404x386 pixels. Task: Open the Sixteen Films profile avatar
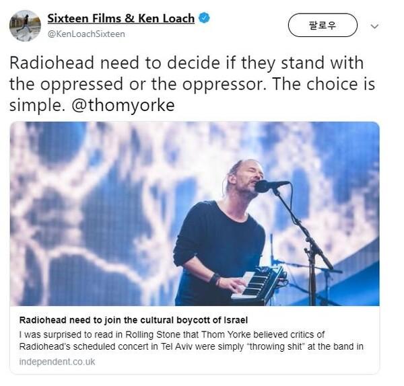tap(25, 26)
